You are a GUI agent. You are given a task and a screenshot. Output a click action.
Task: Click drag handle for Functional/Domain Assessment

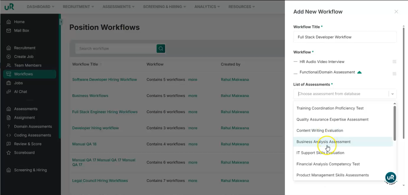click(x=394, y=74)
